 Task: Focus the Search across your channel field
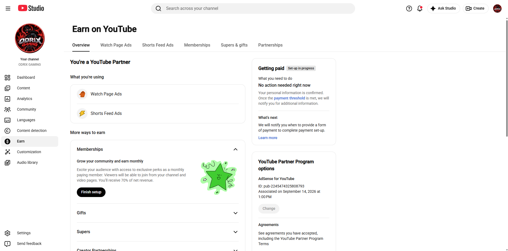(x=253, y=9)
